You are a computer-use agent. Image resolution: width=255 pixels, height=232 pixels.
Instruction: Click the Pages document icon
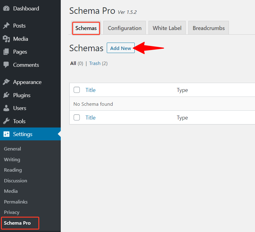point(7,51)
